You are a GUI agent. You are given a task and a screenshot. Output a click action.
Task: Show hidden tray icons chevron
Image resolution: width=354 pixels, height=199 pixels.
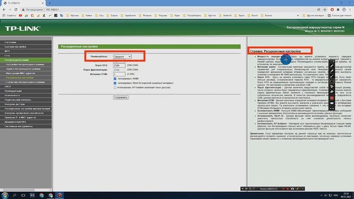(x=321, y=195)
